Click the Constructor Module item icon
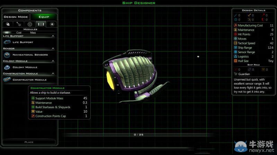This screenshot has height=155, width=277. (x=7, y=80)
